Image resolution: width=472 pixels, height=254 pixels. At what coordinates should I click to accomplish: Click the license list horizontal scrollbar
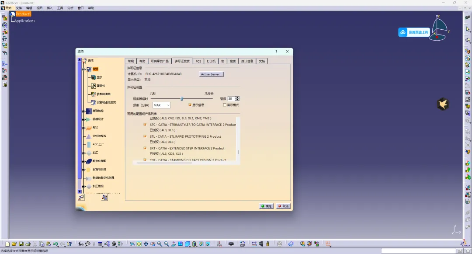(164, 163)
